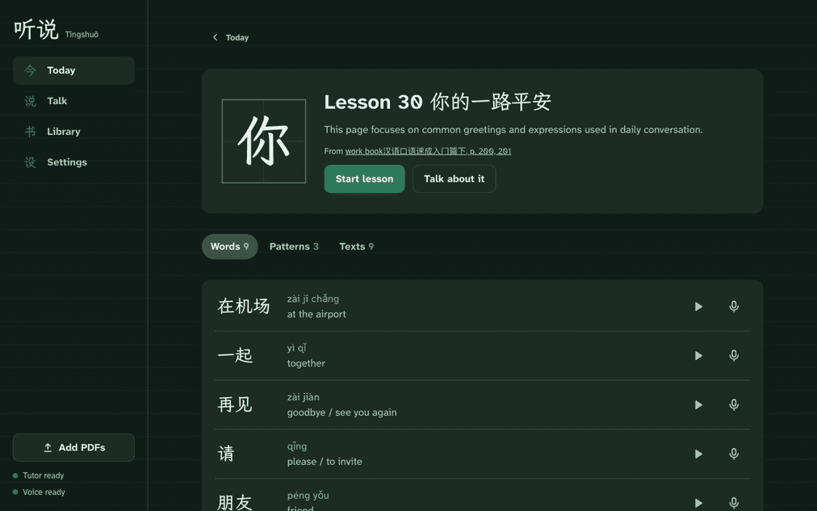Click the Lesson 30 title

[x=438, y=102]
